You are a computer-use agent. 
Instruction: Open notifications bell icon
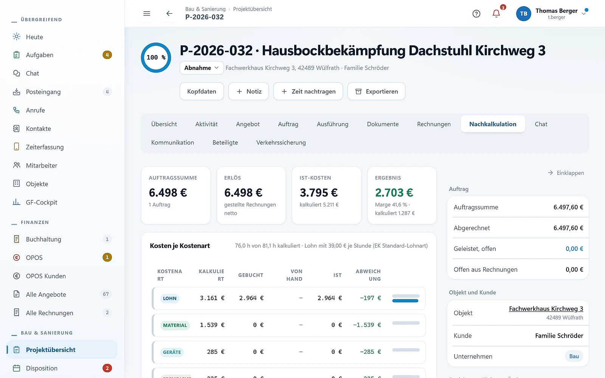click(x=496, y=14)
